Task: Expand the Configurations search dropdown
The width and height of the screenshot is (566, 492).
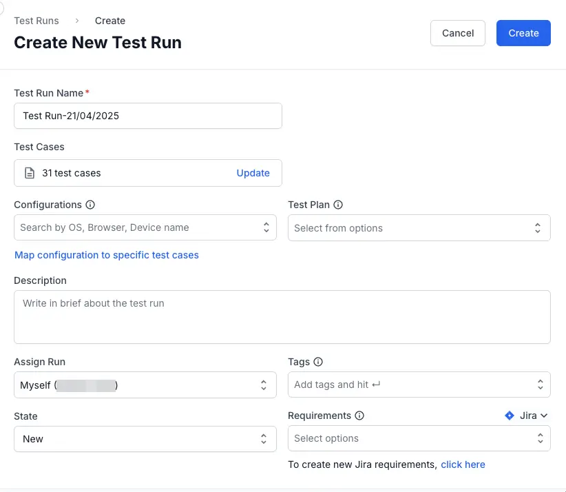Action: (x=266, y=227)
